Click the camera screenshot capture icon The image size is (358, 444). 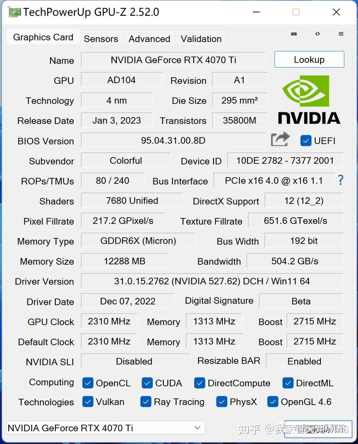click(293, 34)
